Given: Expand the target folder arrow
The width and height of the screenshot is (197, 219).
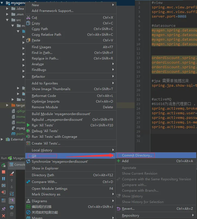Looking at the screenshot, I should pyautogui.click(x=7, y=105).
